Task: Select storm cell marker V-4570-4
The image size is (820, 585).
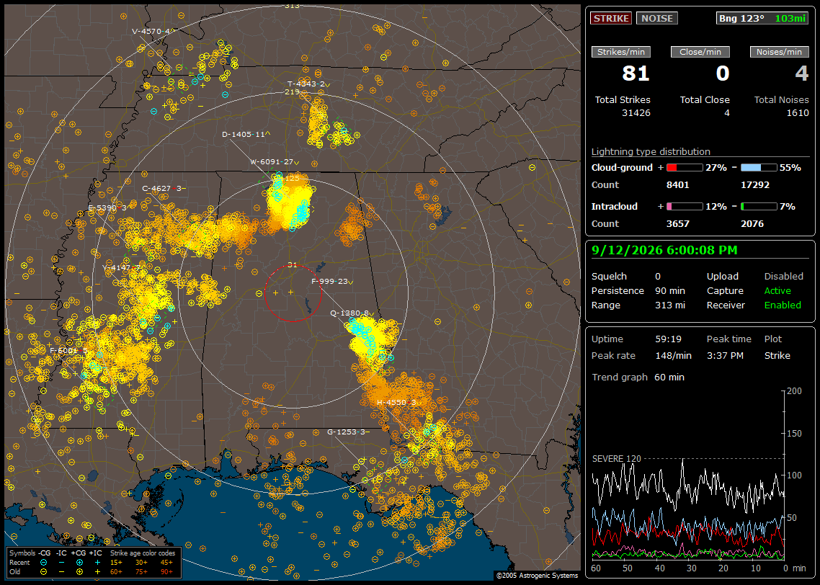Action: pos(153,32)
